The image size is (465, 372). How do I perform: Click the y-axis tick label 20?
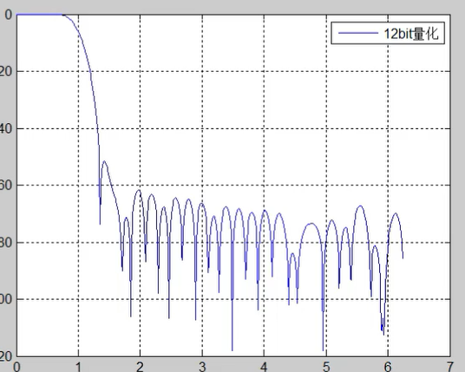point(6,71)
